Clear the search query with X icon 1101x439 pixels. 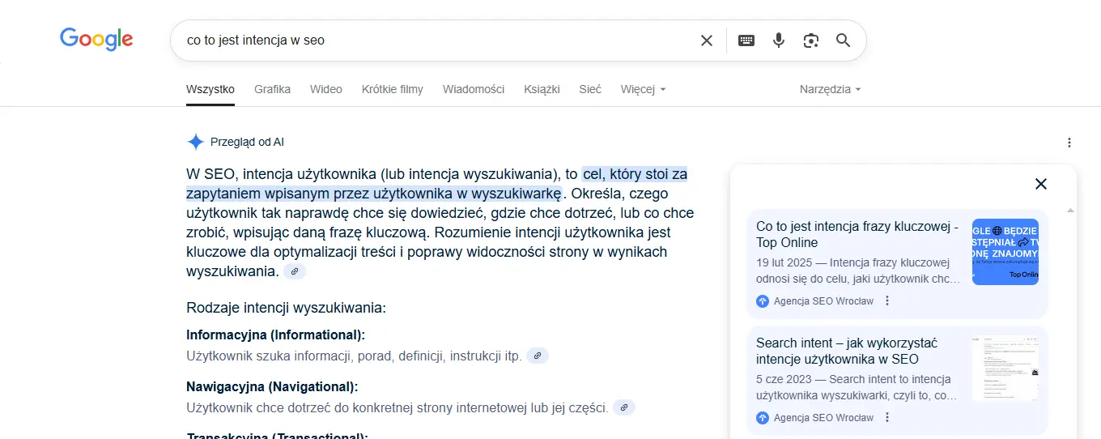[707, 40]
